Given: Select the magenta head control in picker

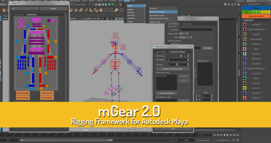Looking at the screenshot, I should pos(36,19).
